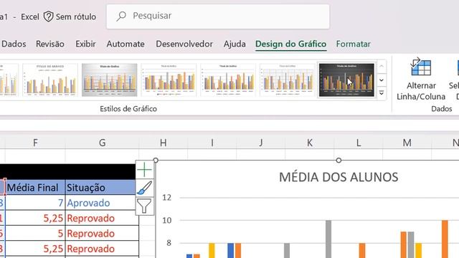Image resolution: width=459 pixels, height=258 pixels.
Task: Switch to the Exibir tab
Action: point(85,44)
